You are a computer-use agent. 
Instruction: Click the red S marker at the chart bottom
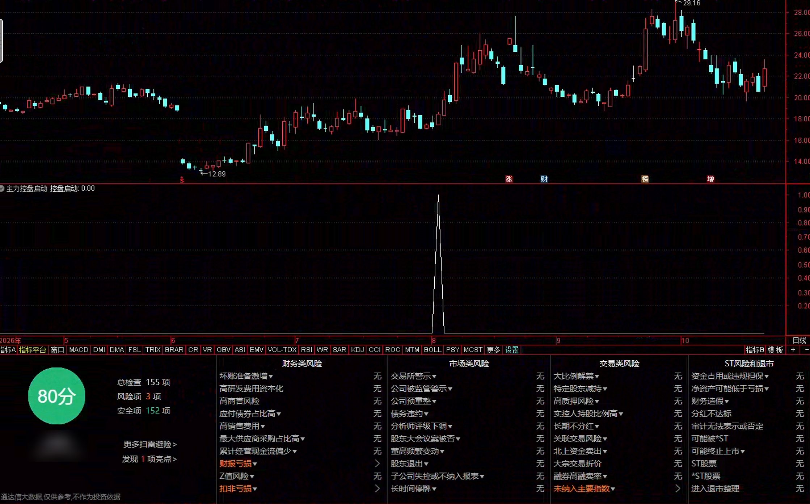182,180
